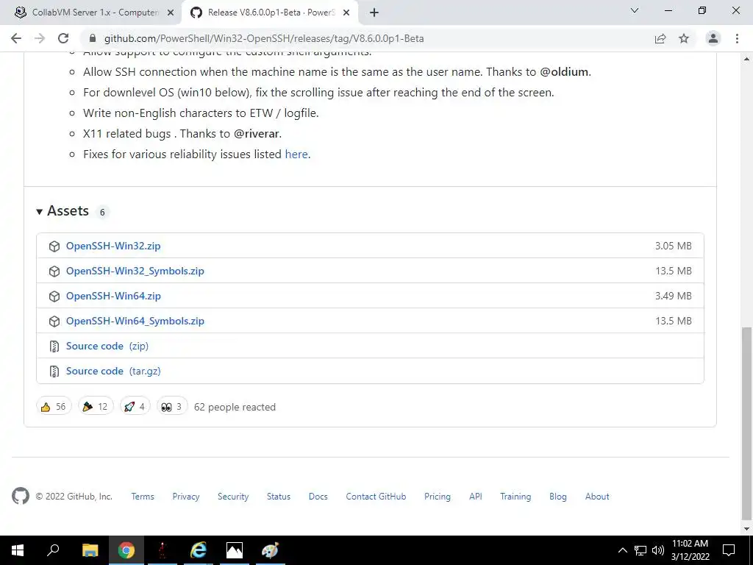Open the Security footer link
Image resolution: width=753 pixels, height=565 pixels.
[x=233, y=497]
